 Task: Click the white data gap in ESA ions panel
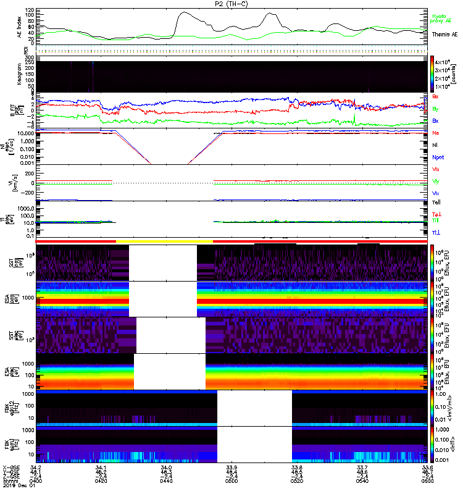point(163,299)
